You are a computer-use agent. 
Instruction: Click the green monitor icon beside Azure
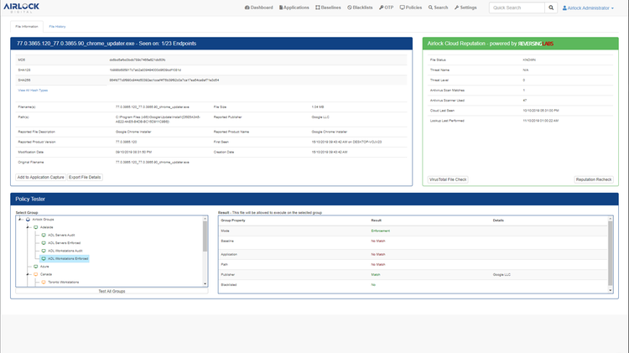pos(36,267)
